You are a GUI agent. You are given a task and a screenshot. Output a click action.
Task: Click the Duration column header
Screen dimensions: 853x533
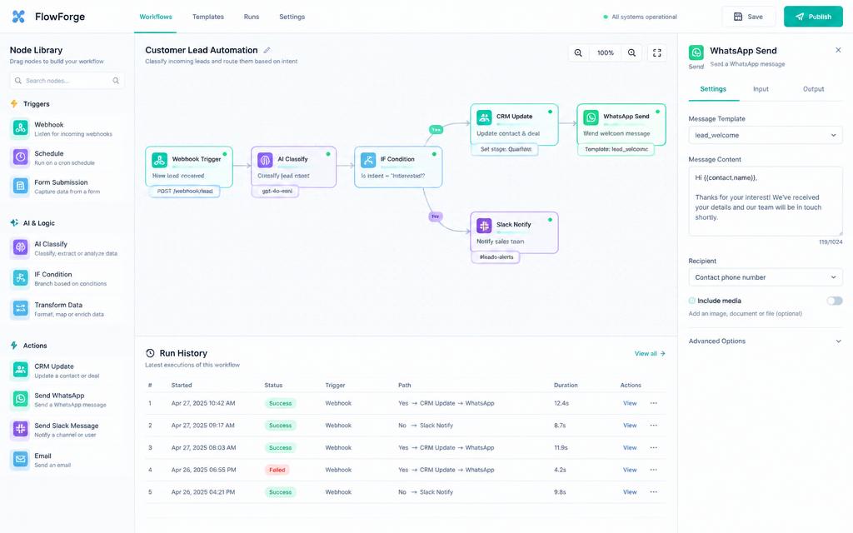pos(566,385)
